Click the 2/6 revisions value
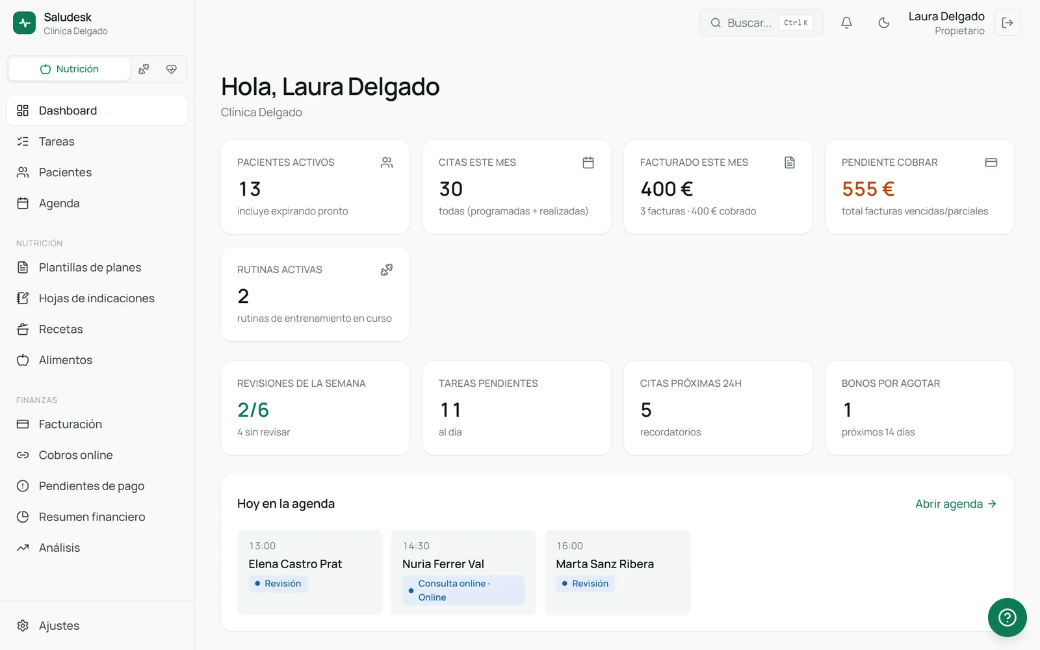This screenshot has width=1040, height=650. point(253,410)
